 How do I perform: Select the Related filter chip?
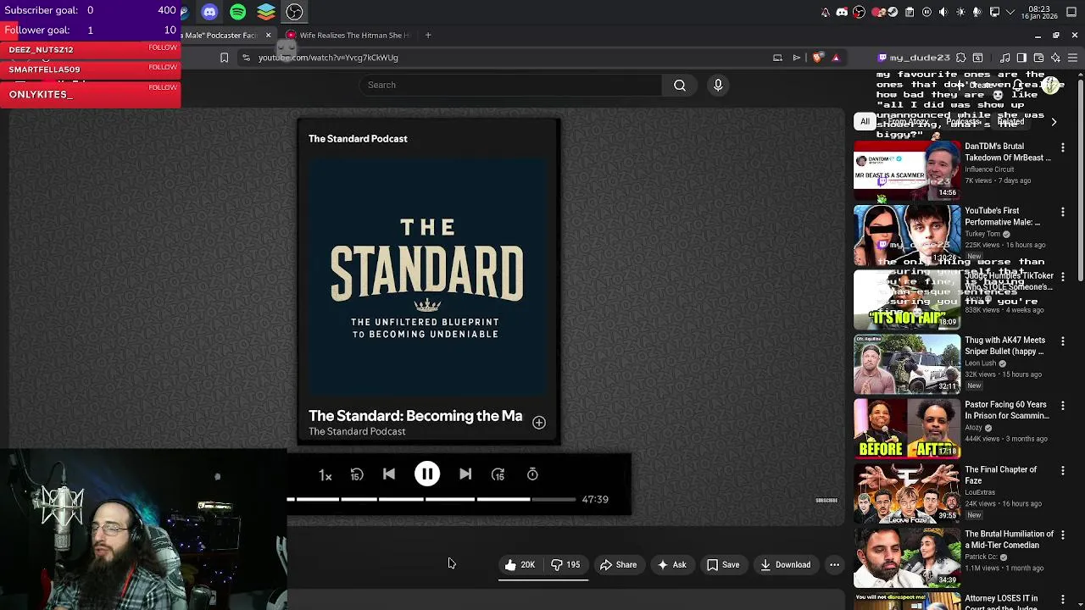pos(1010,122)
